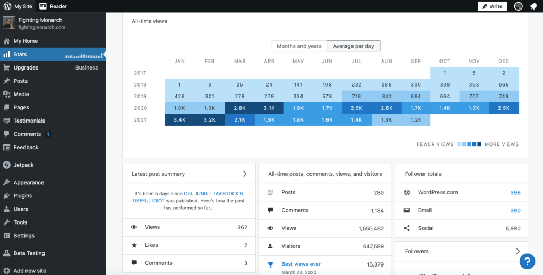Open the Fighting Monarch site switcher
543x275 pixels.
pyautogui.click(x=41, y=23)
